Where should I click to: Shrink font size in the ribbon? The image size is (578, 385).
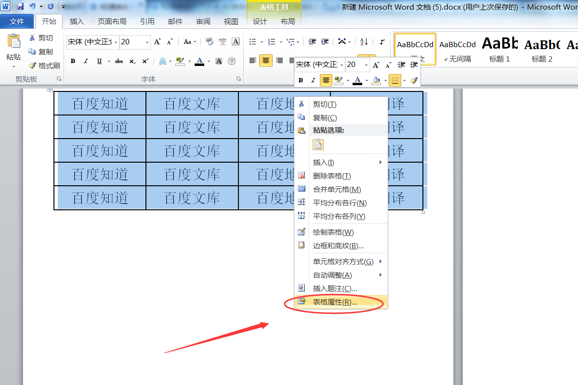click(170, 42)
